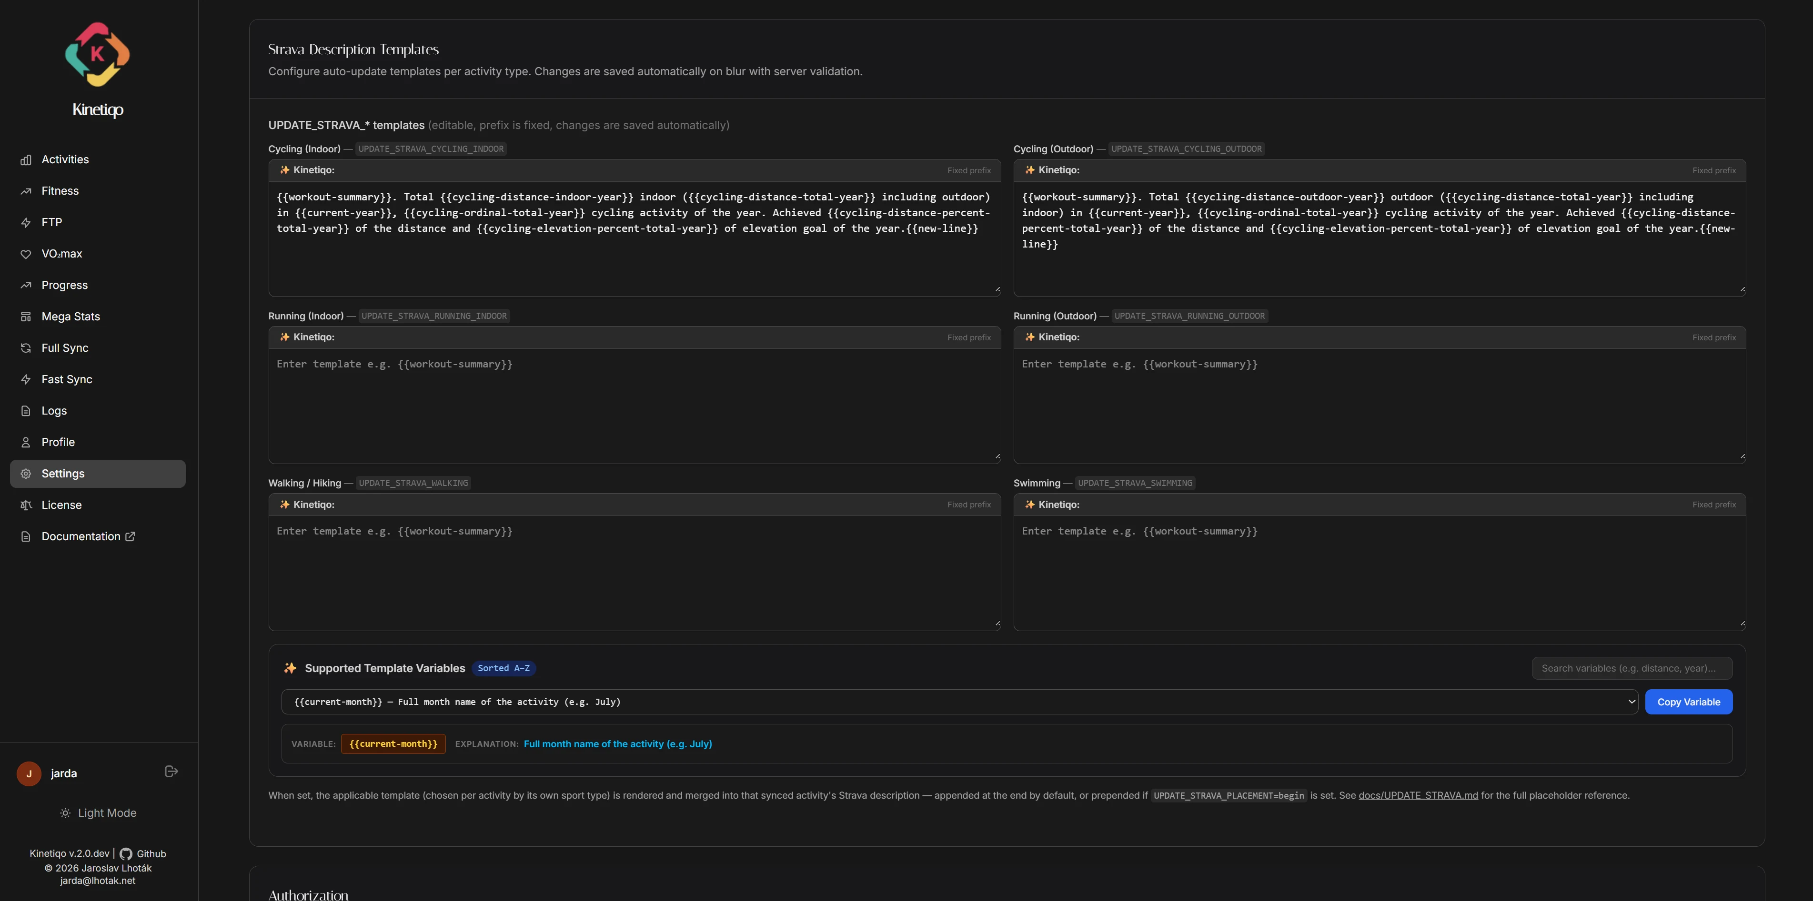Click the Sorted A–Z badge
The image size is (1813, 901).
[503, 668]
